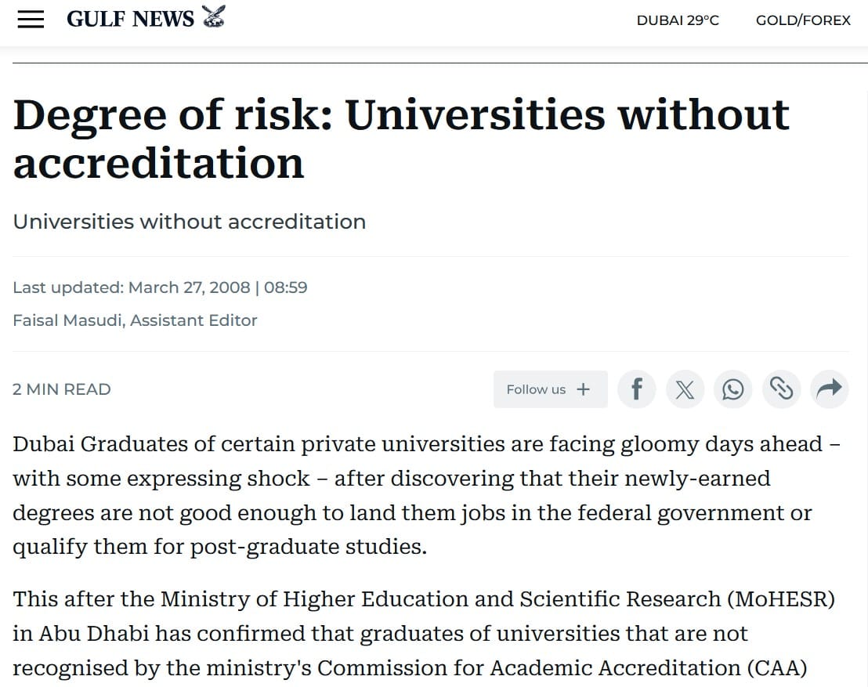Share the article via WhatsApp
868x687 pixels.
(733, 389)
